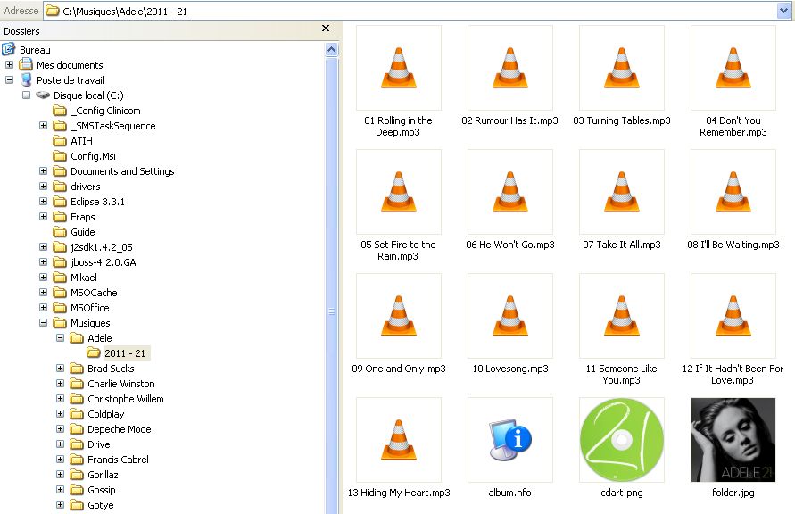
Task: Select the 01 Rolling in the Deep.mp3 file icon
Action: pyautogui.click(x=399, y=68)
